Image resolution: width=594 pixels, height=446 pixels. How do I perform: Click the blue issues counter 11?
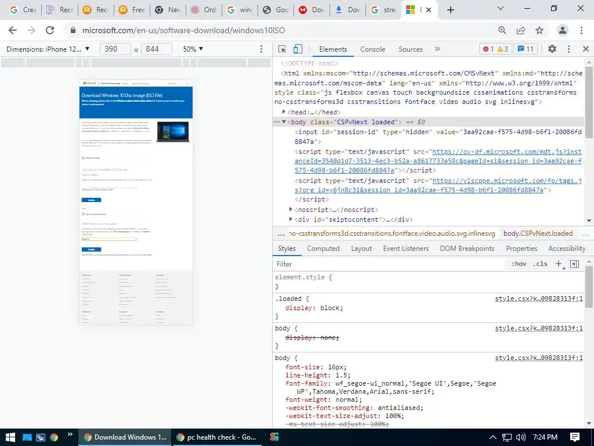point(526,49)
